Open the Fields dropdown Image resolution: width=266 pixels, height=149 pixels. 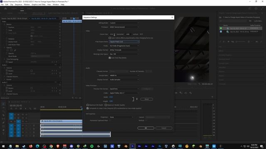[124, 46]
